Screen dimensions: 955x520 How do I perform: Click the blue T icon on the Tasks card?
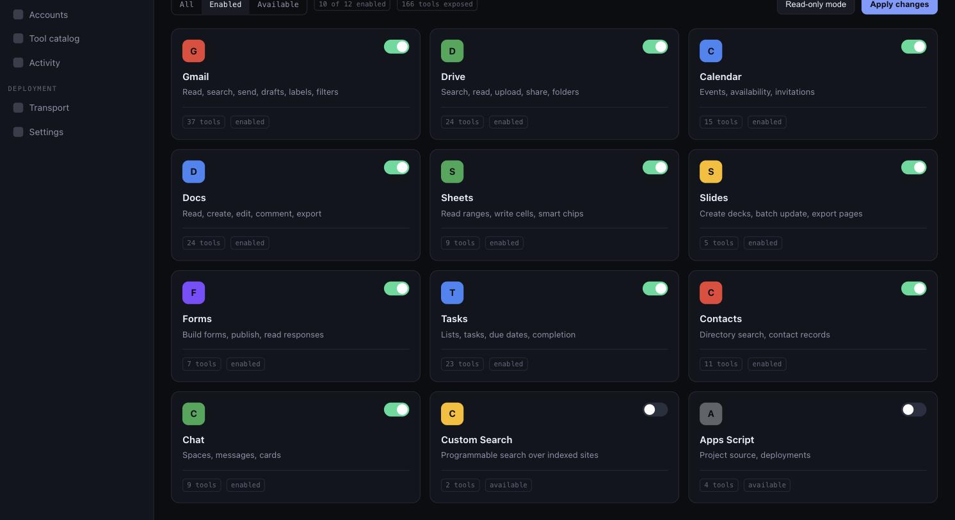[452, 293]
